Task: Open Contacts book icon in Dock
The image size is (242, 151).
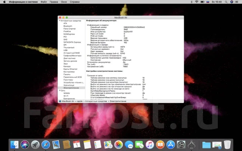Action: (67, 145)
